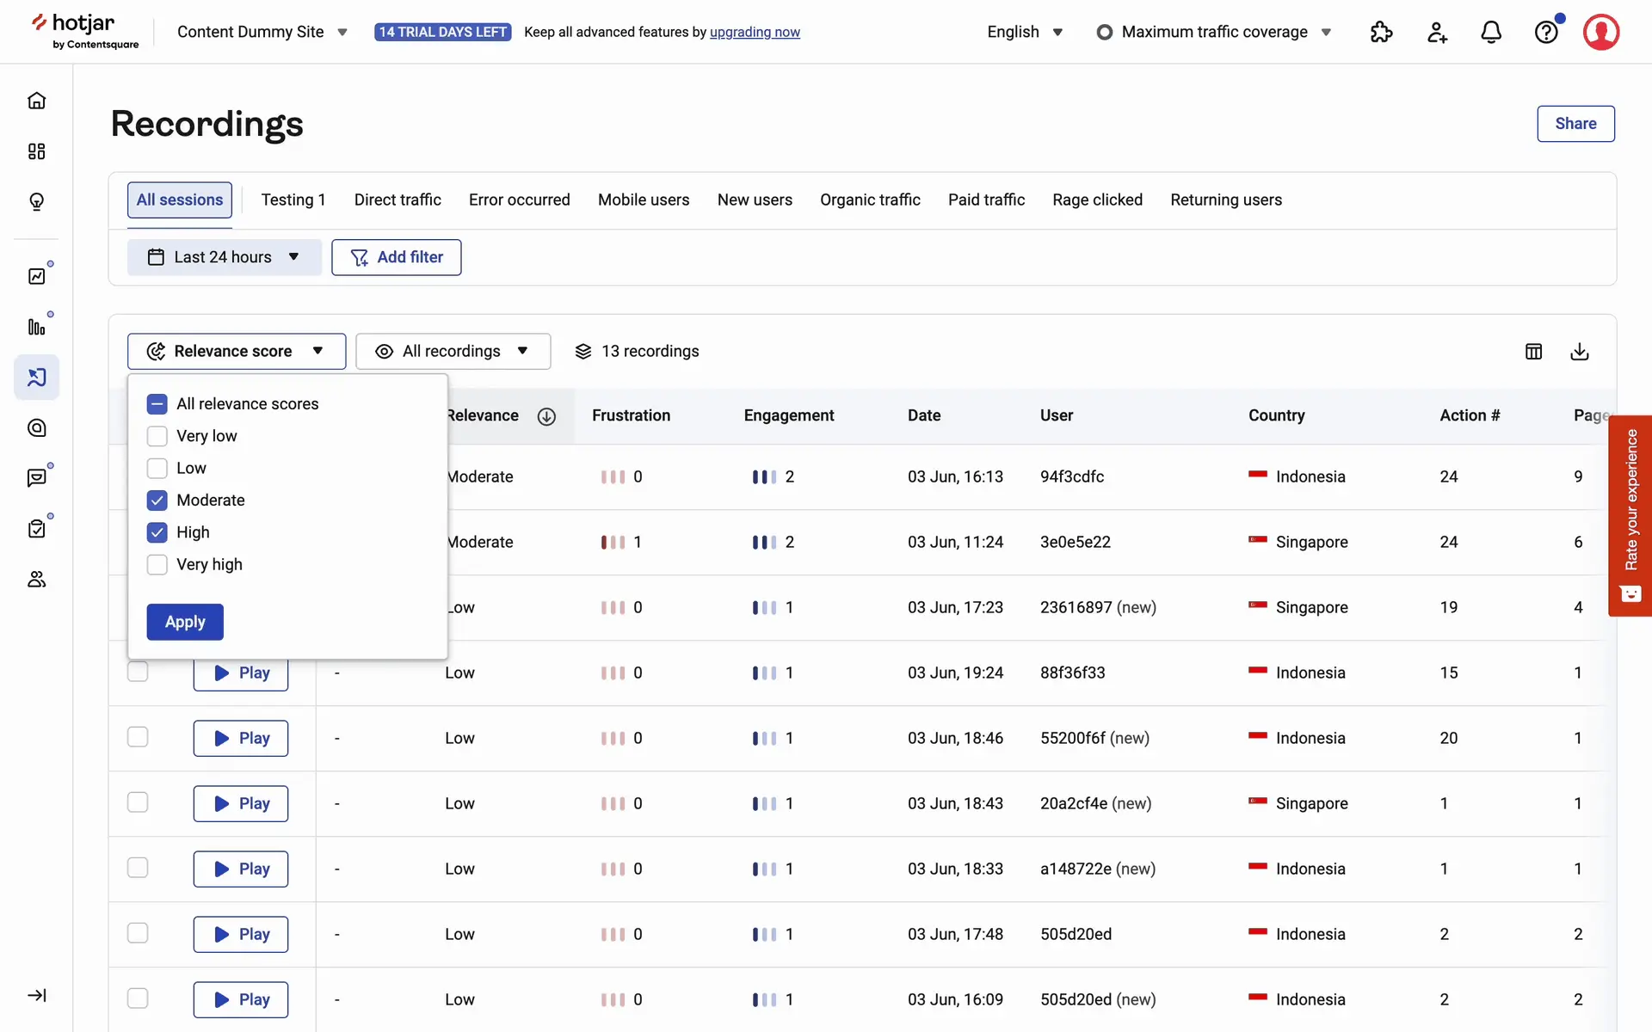Open the notifications bell icon
1652x1032 pixels.
click(1490, 32)
